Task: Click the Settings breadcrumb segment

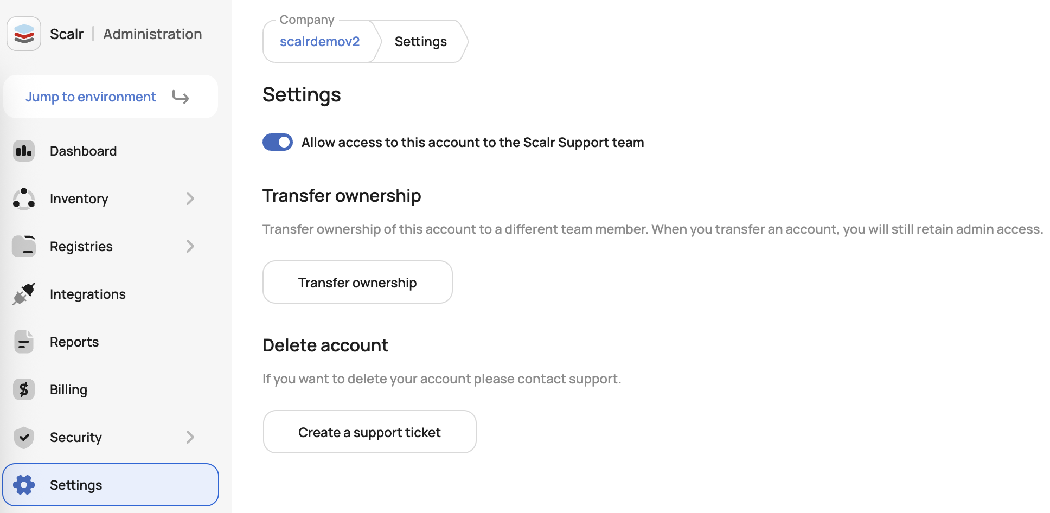Action: tap(421, 42)
